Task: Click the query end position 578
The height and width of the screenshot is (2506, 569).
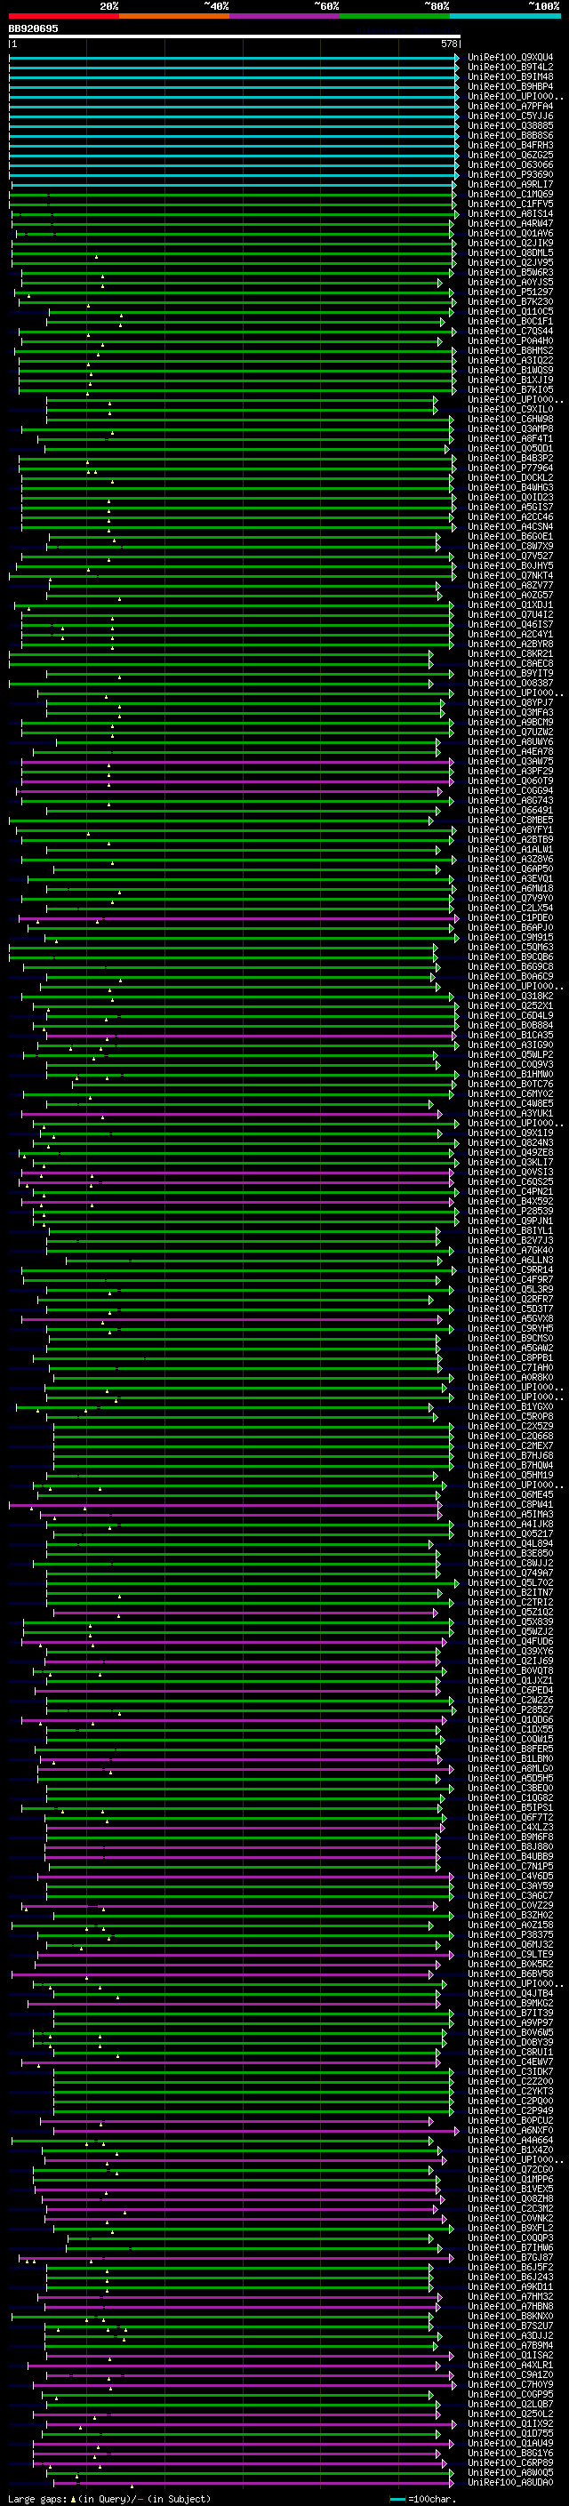Action: (449, 44)
